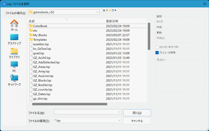
Task: Go to ホーム in the sidebar
Action: (x=14, y=26)
